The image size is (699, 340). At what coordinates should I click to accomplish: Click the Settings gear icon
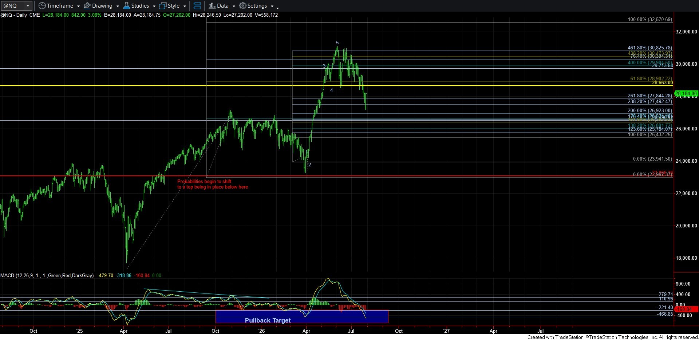pyautogui.click(x=242, y=6)
